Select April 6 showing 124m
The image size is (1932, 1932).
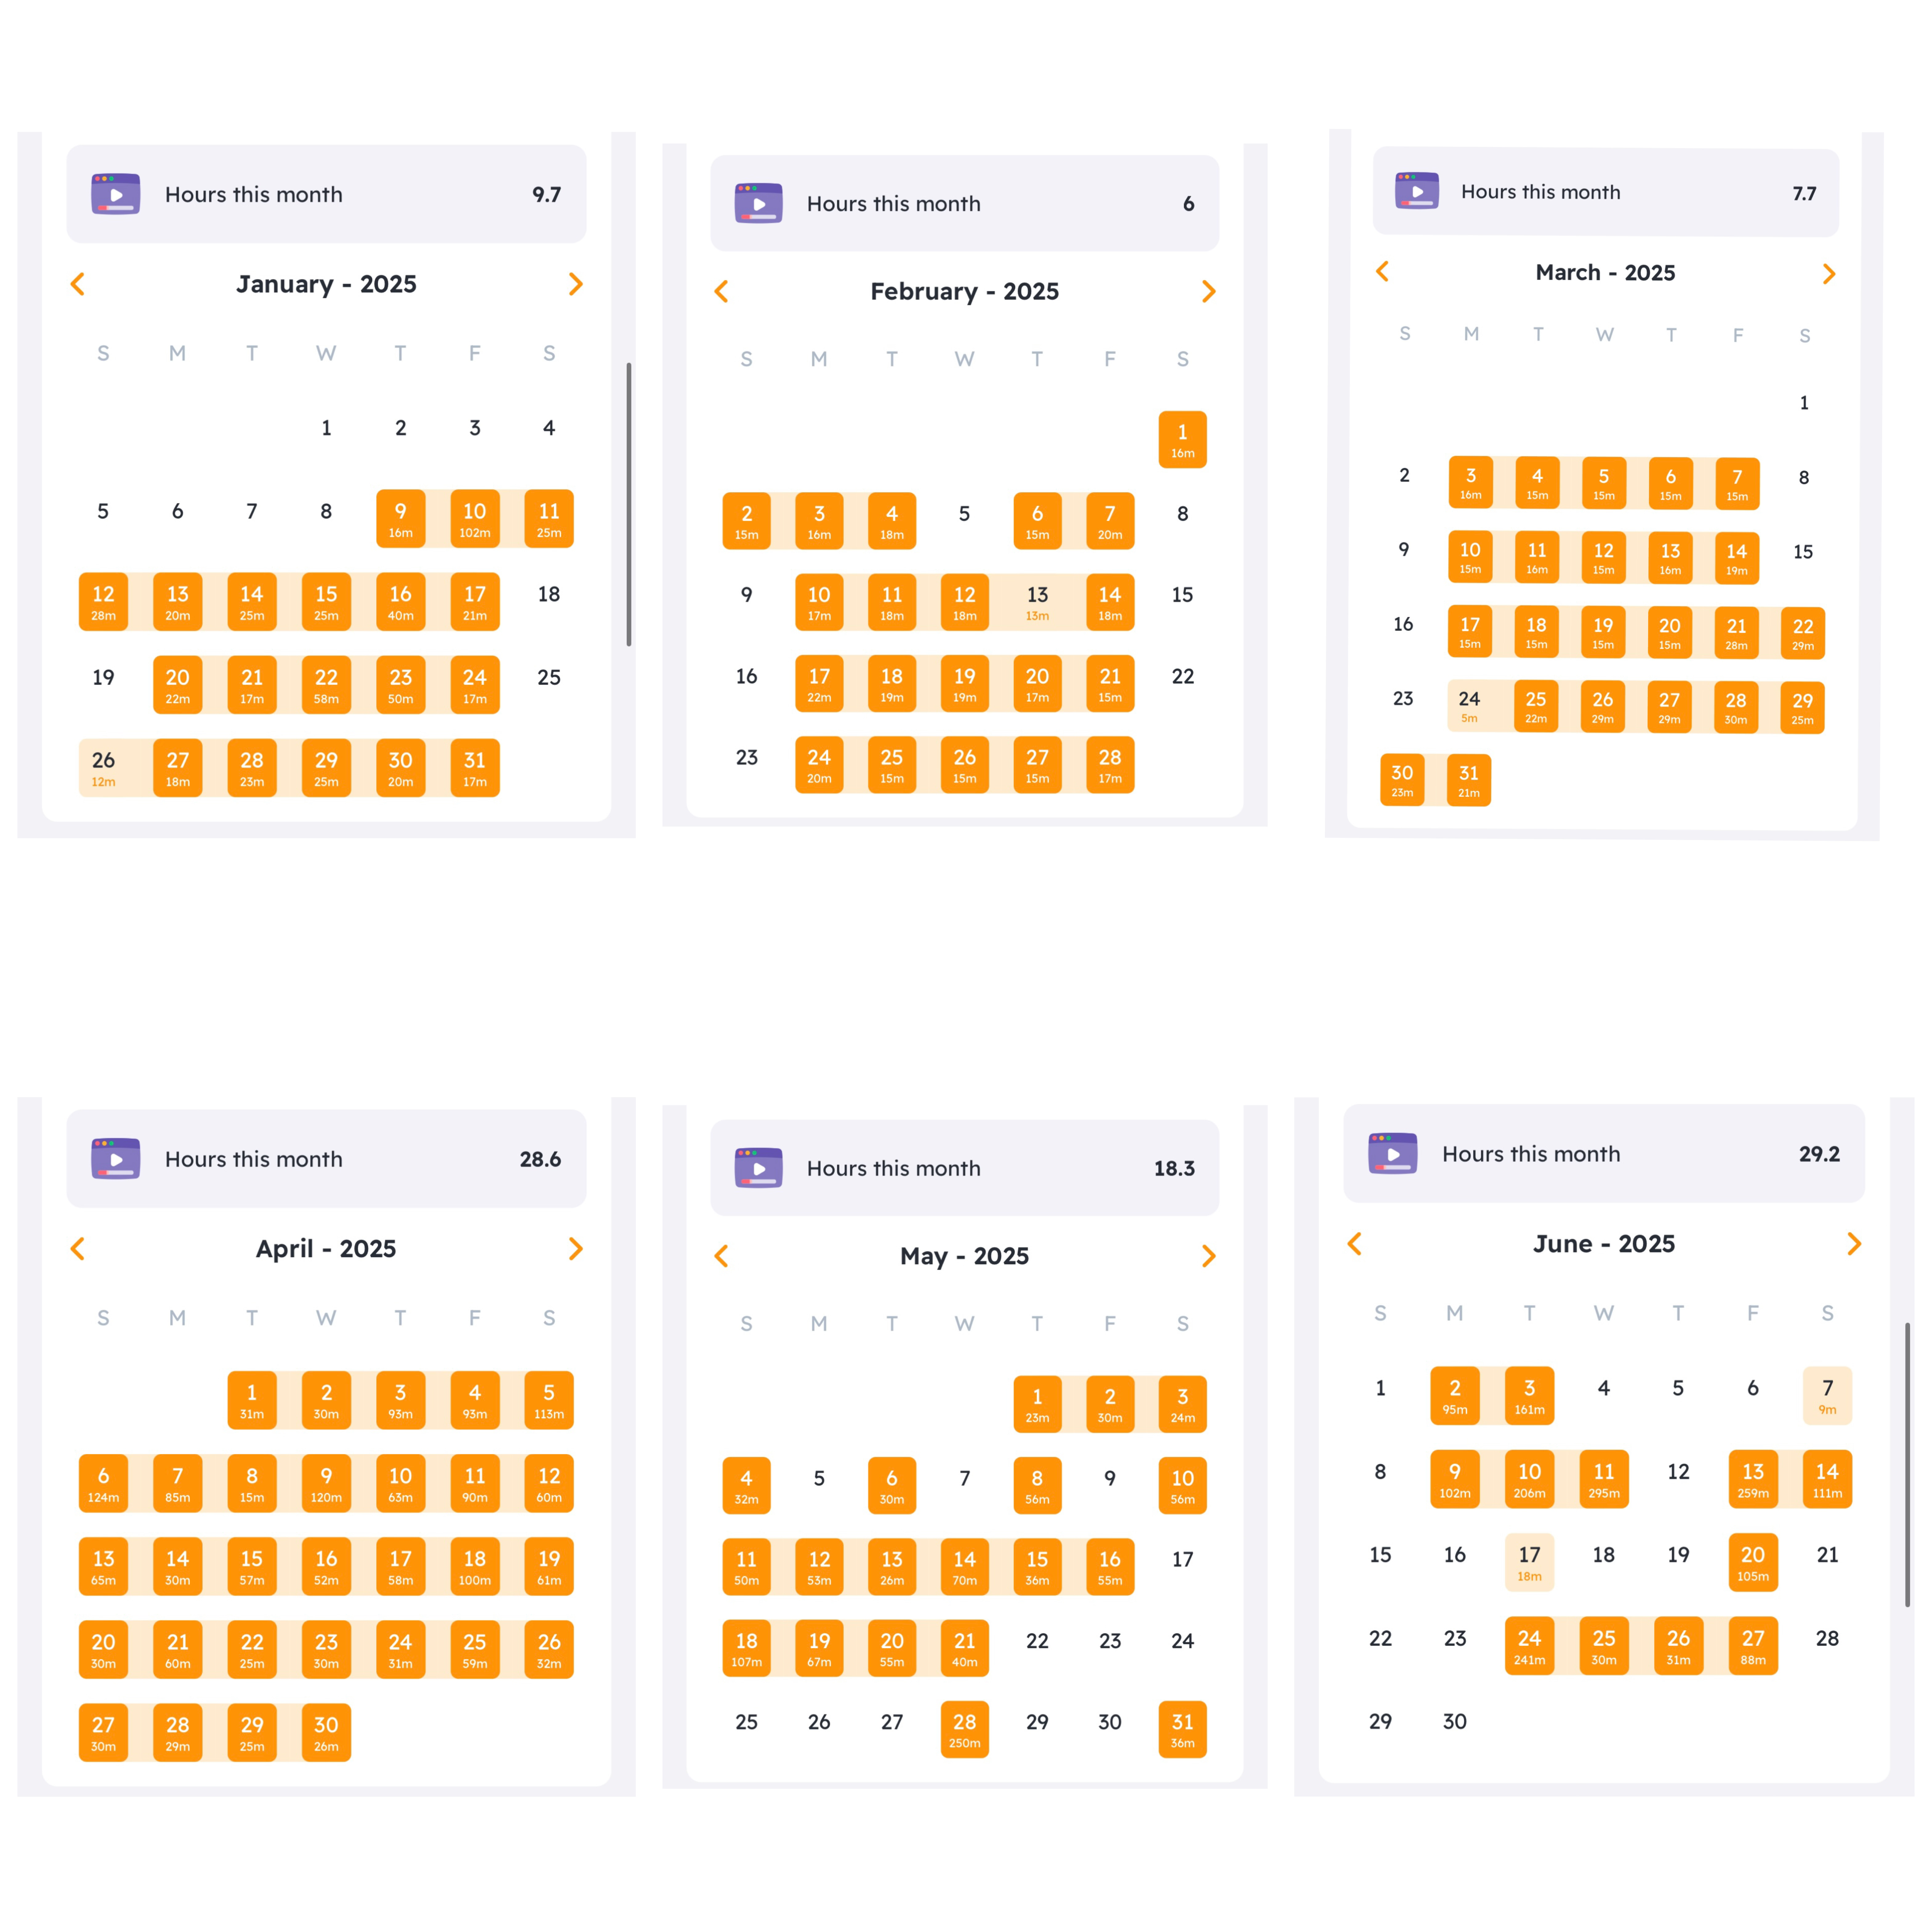(x=103, y=1483)
